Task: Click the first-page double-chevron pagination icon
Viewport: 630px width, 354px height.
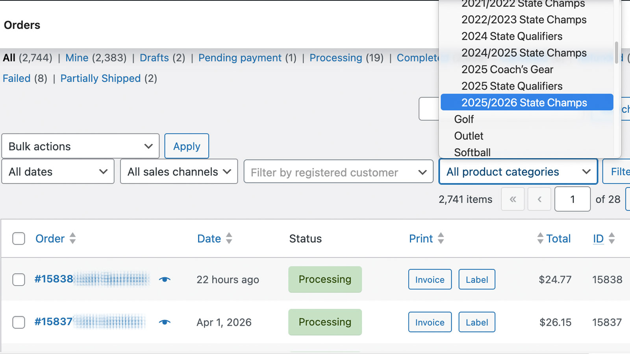Action: click(x=512, y=199)
